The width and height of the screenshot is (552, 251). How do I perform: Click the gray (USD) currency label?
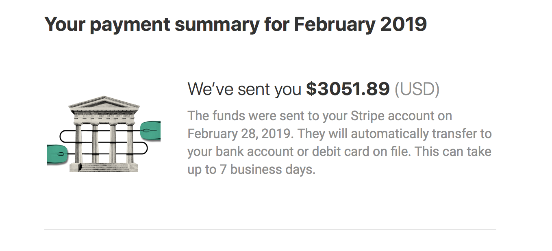tap(417, 89)
